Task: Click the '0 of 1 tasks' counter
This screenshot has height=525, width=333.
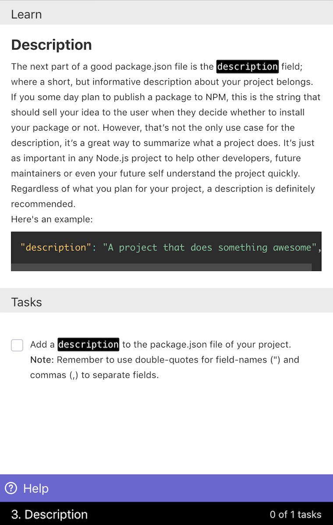Action: (295, 514)
